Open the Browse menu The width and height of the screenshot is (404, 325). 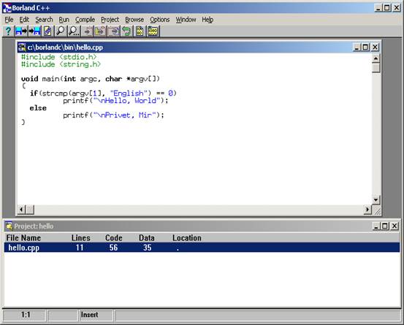pos(134,20)
